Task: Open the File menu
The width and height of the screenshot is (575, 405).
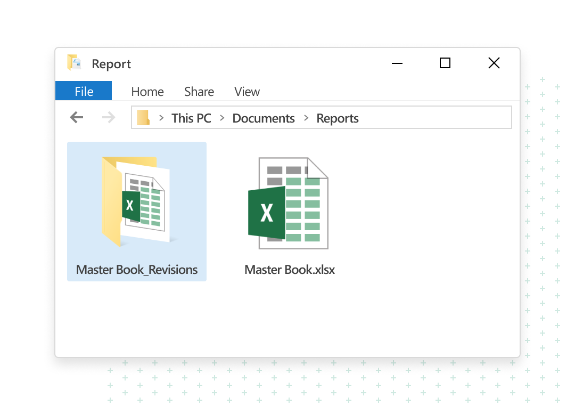Action: click(84, 91)
